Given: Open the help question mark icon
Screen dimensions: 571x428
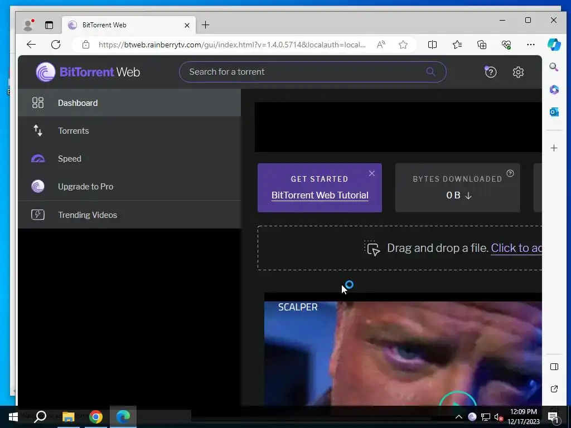Looking at the screenshot, I should [490, 72].
